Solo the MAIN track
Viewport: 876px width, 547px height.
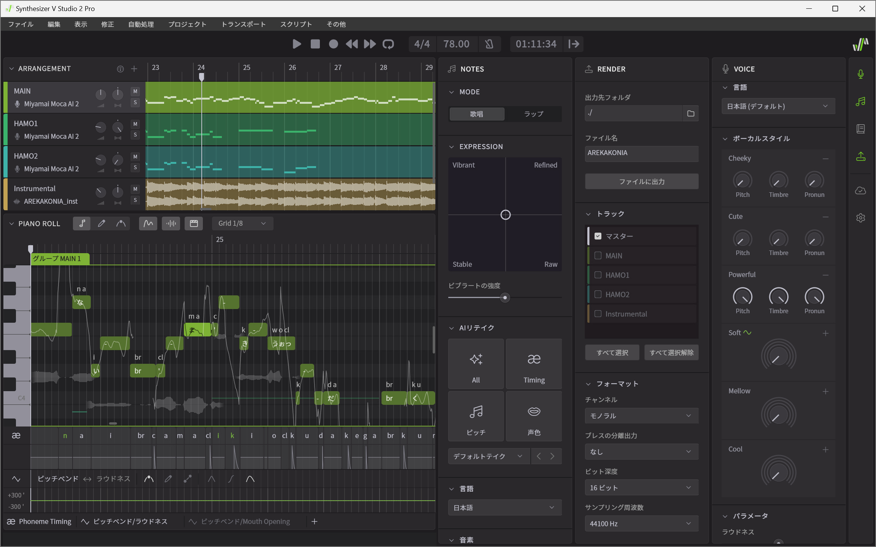pos(135,102)
